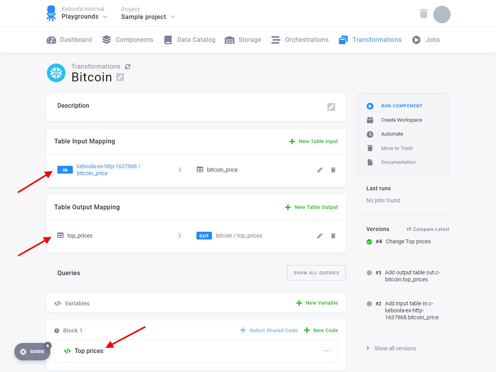Image resolution: width=496 pixels, height=372 pixels.
Task: Click Show All Queries button
Action: 316,273
